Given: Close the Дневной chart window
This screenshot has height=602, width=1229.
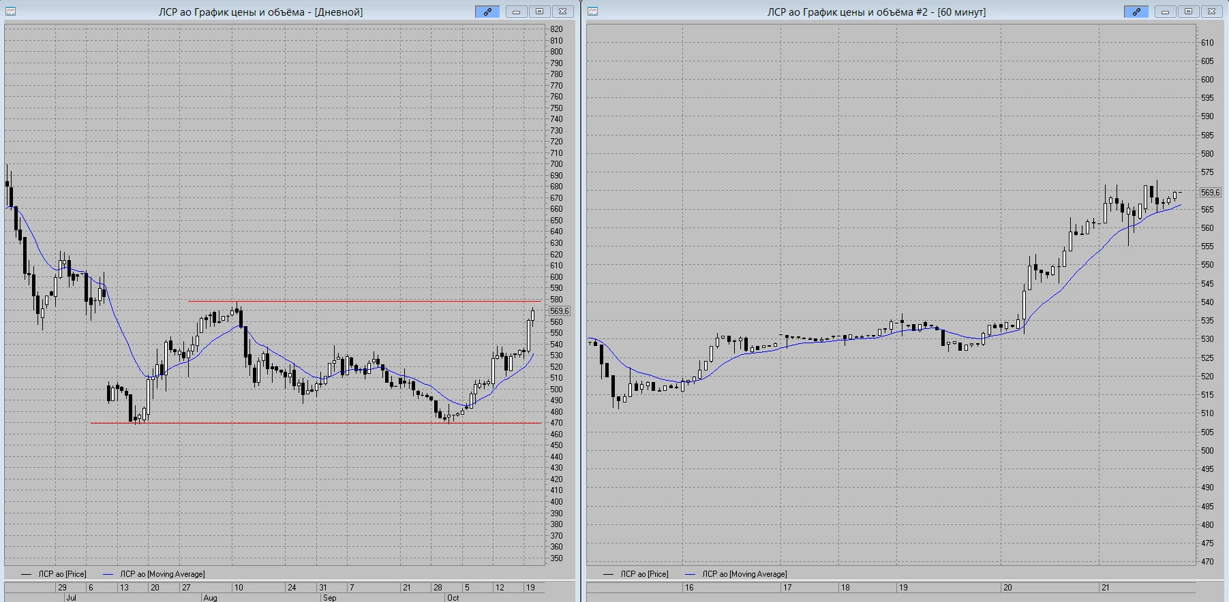Looking at the screenshot, I should pos(562,12).
